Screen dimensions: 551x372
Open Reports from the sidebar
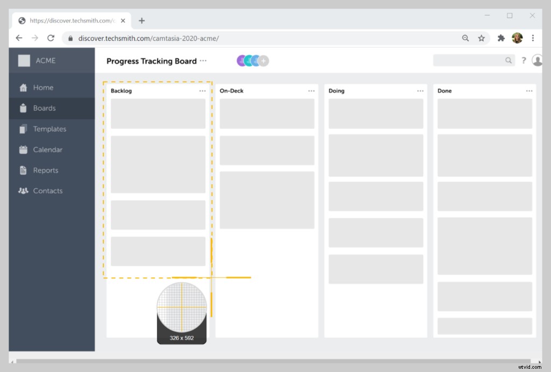(45, 170)
